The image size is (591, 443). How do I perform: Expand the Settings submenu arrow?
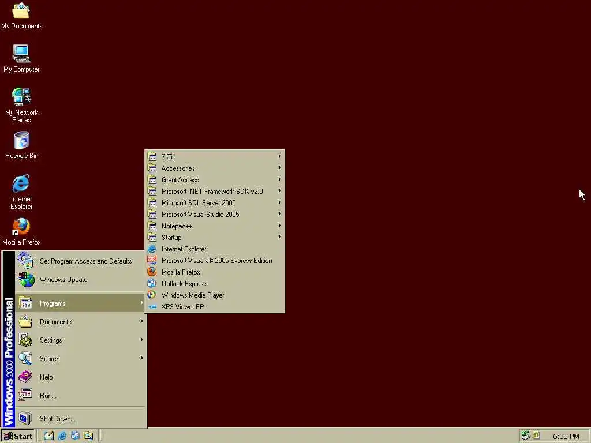(141, 340)
